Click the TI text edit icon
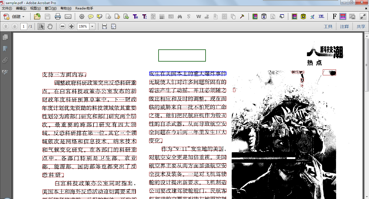The image size is (369, 199). click(x=145, y=16)
